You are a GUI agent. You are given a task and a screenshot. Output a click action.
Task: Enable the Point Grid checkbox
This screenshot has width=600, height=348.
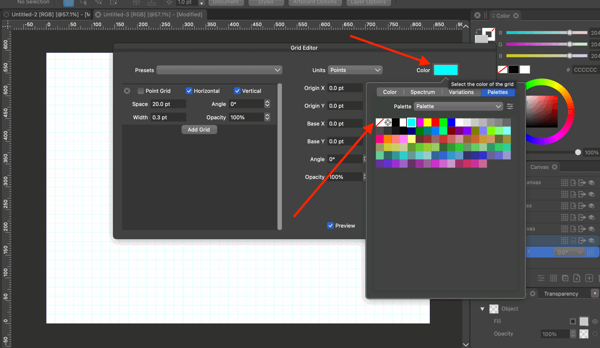pyautogui.click(x=141, y=91)
